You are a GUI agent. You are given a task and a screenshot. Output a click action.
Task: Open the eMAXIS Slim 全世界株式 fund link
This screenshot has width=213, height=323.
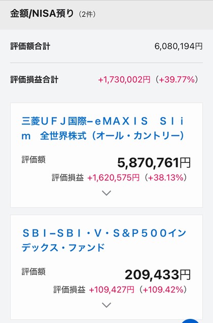(103, 129)
